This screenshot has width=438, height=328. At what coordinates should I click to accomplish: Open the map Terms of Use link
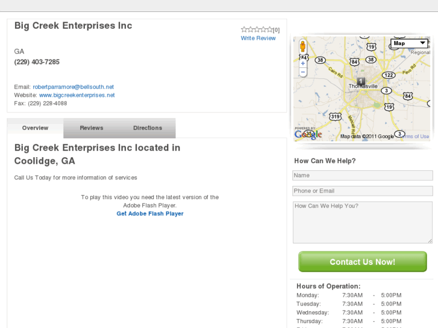(x=415, y=137)
